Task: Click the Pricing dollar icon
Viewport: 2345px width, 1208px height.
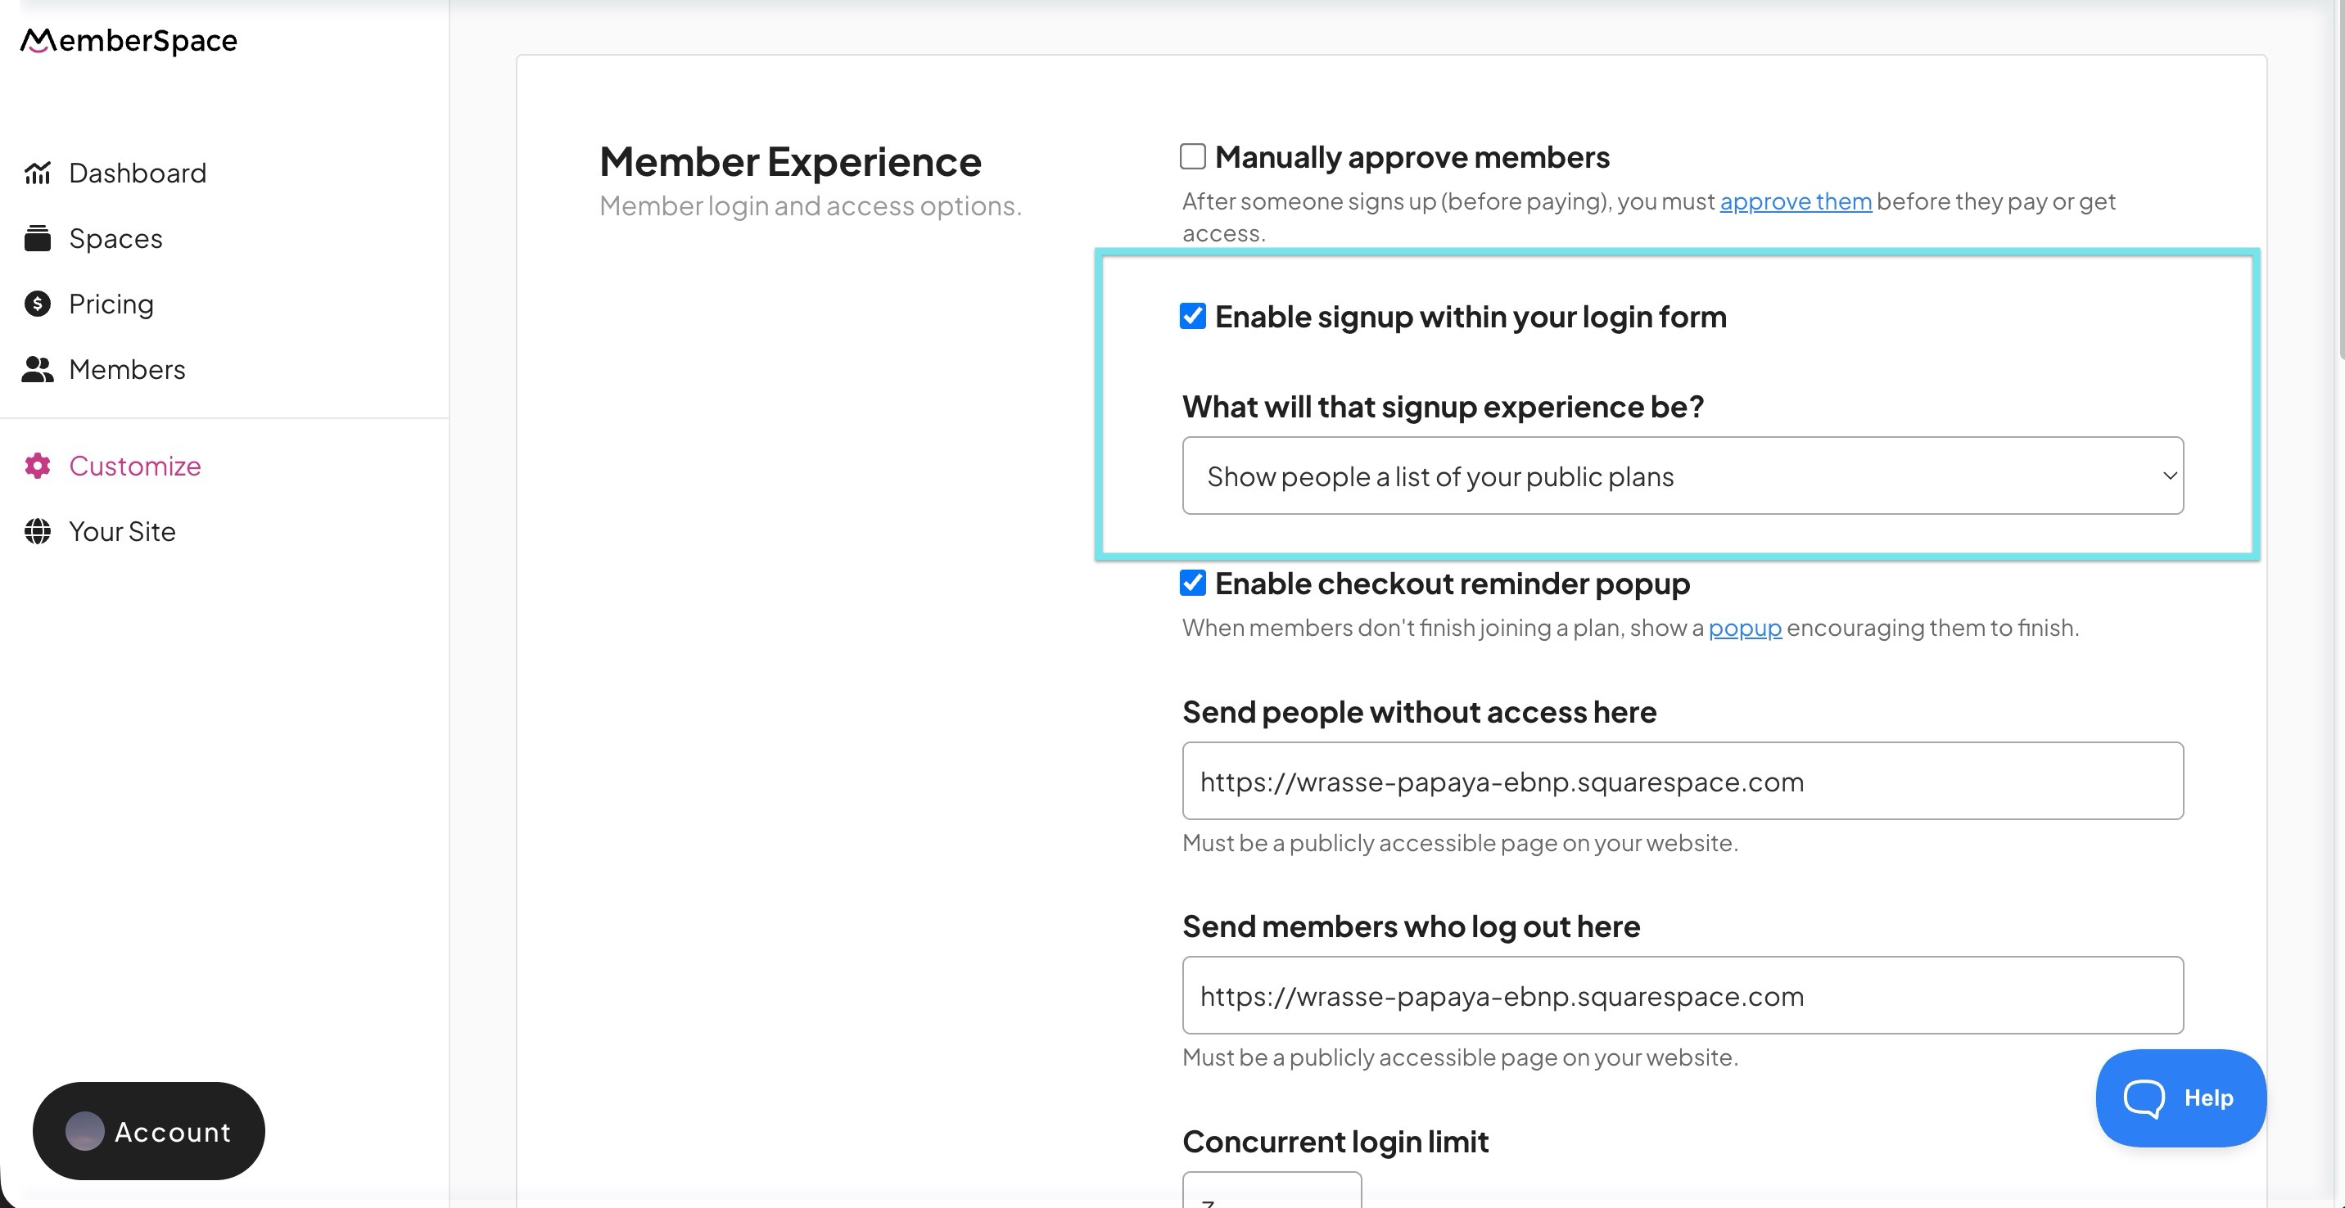Action: (38, 304)
